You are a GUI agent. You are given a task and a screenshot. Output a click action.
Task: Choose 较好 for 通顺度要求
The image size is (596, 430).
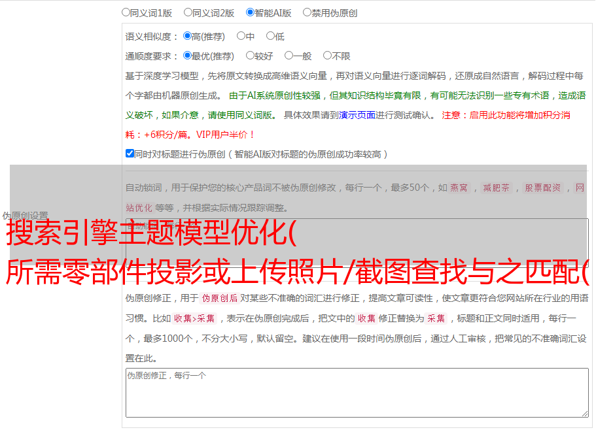coord(250,56)
